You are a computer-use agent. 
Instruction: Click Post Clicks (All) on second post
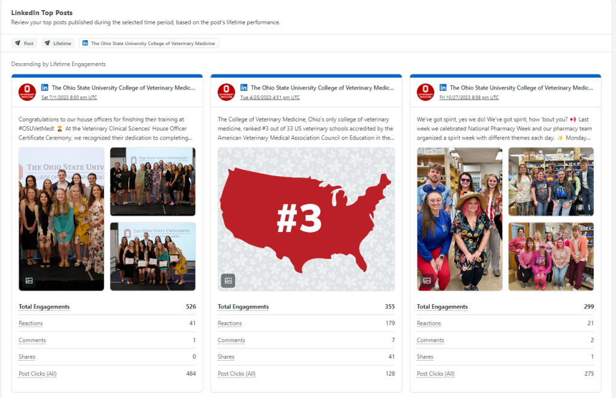click(236, 374)
